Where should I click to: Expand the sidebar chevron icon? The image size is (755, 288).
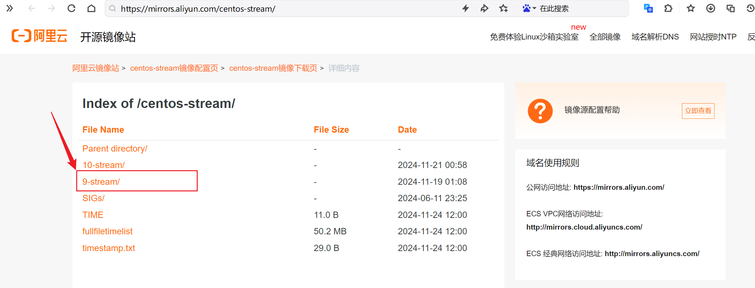pos(10,9)
